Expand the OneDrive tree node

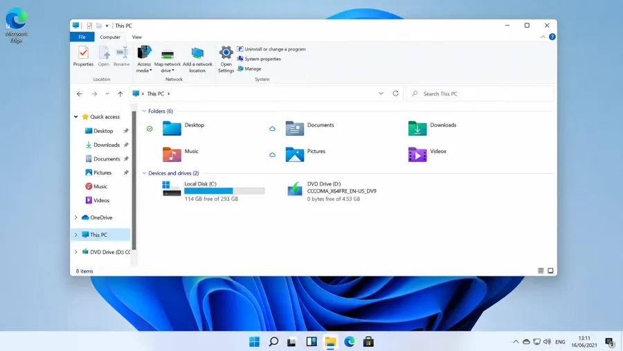[x=76, y=217]
